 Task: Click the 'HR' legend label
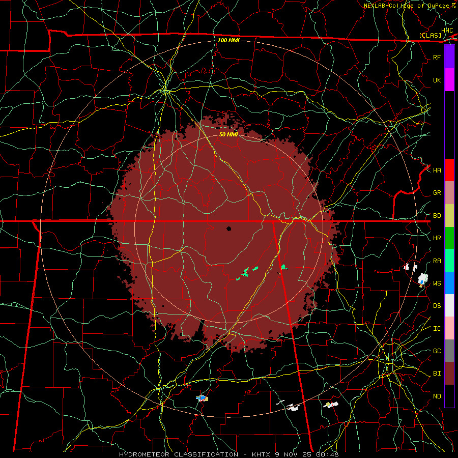pyautogui.click(x=437, y=238)
